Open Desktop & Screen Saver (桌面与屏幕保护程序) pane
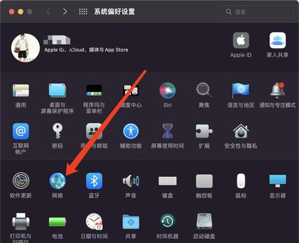Viewport: 299px width, 243px height. coord(57,90)
